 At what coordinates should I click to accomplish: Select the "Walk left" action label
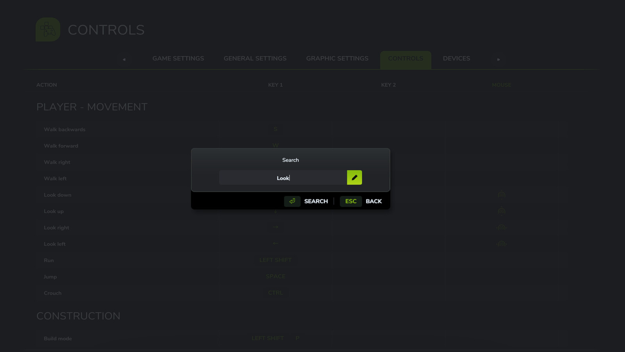[55, 179]
